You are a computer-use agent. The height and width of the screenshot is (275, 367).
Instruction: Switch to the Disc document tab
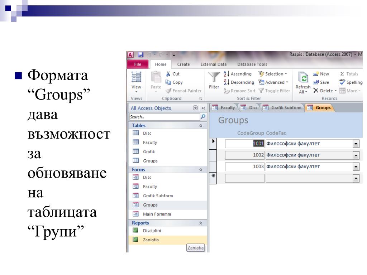(249, 107)
